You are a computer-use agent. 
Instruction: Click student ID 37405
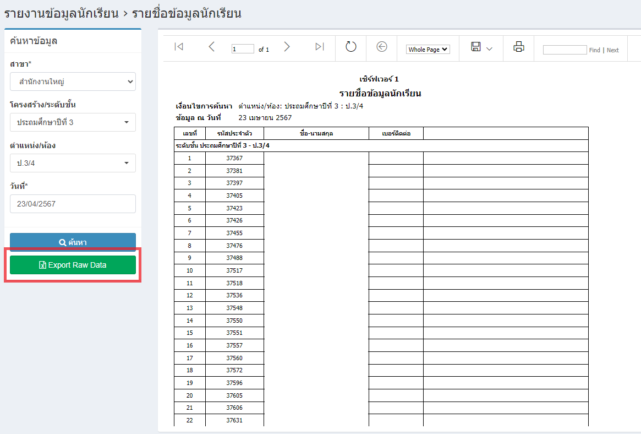click(234, 196)
